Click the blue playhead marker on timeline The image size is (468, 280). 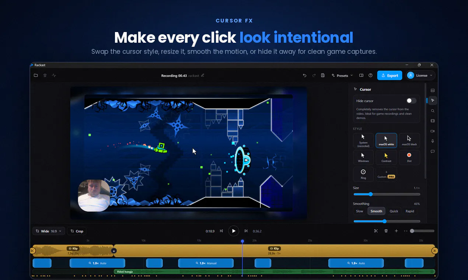242,241
